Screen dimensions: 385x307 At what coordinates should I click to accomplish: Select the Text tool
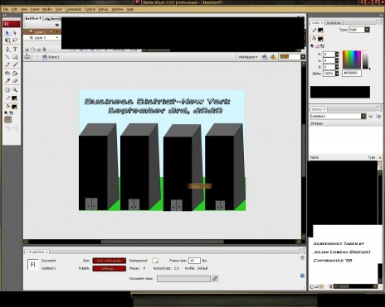pyautogui.click(x=15, y=49)
